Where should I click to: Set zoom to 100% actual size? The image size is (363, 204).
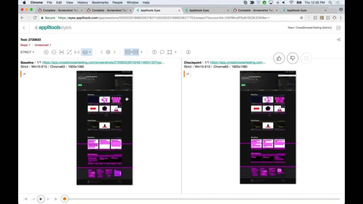click(x=62, y=52)
